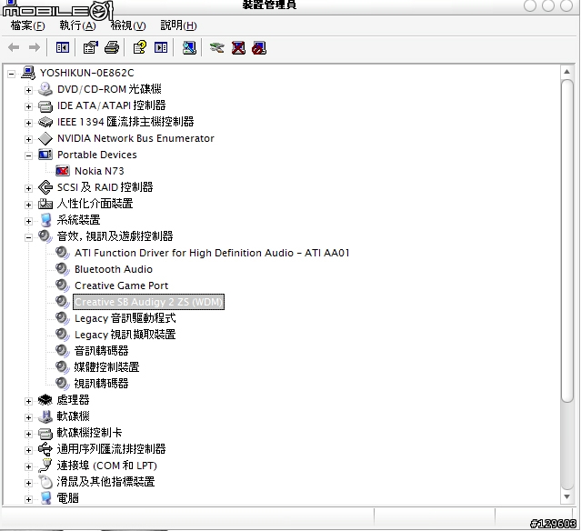Click the Forward arrow toolbar icon
This screenshot has height=531, width=581.
(x=35, y=47)
